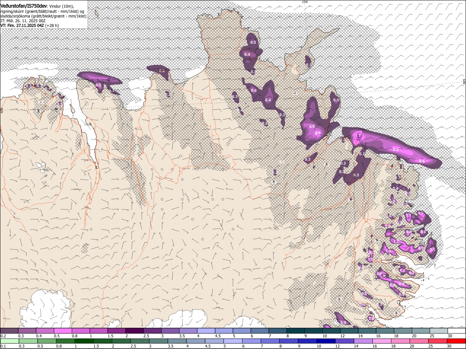
Task: Pick the snow scale swatch between 4 and 4.5
Action: 206,330
